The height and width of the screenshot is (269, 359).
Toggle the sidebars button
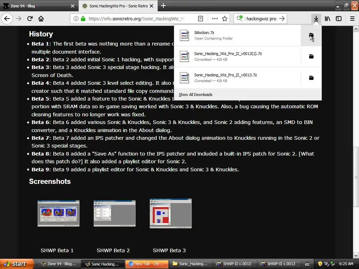pos(339,19)
